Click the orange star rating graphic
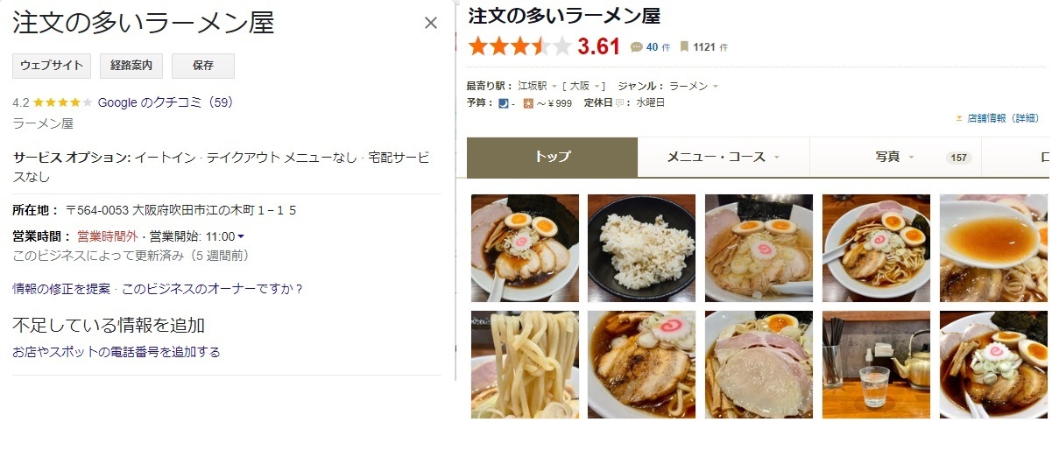 pyautogui.click(x=519, y=46)
